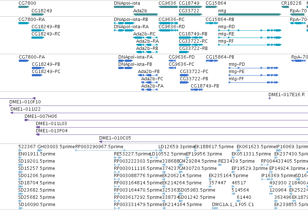This screenshot has height=210, width=308.
Task: Click protein CG9636-PD feature
Action: (x=172, y=61)
